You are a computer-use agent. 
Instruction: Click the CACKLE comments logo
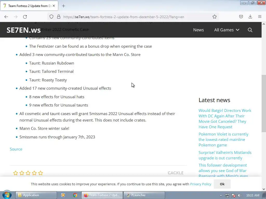176,173
